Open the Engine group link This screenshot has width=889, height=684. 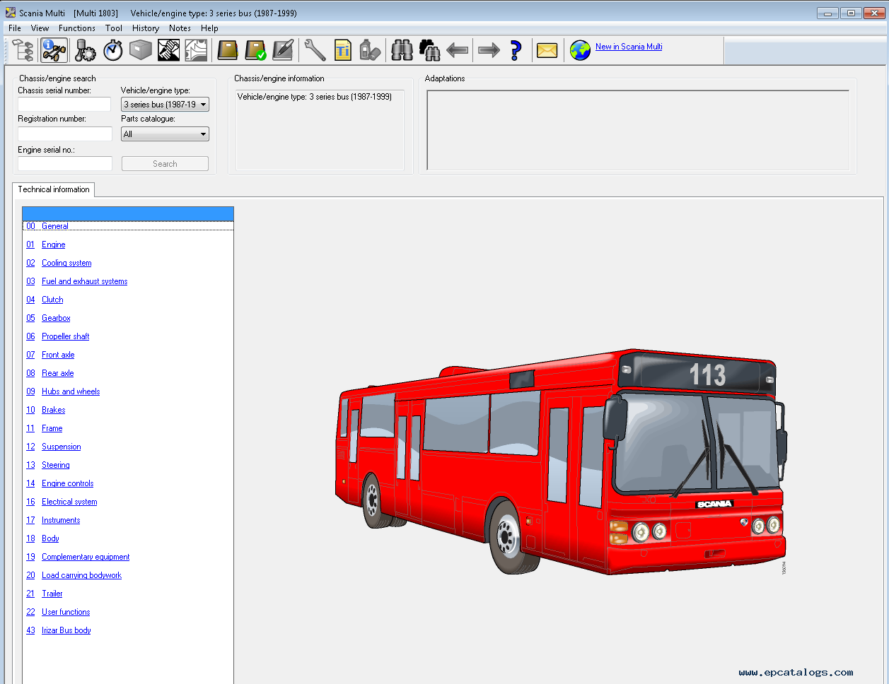click(x=54, y=244)
